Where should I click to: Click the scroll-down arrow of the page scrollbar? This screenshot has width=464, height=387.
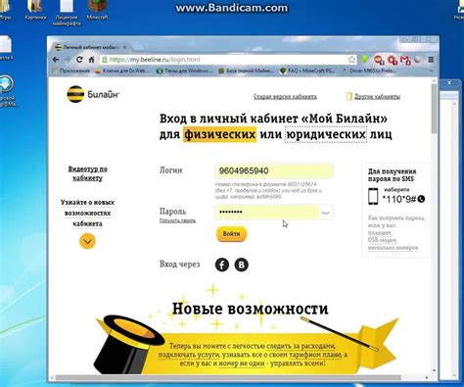click(x=434, y=370)
